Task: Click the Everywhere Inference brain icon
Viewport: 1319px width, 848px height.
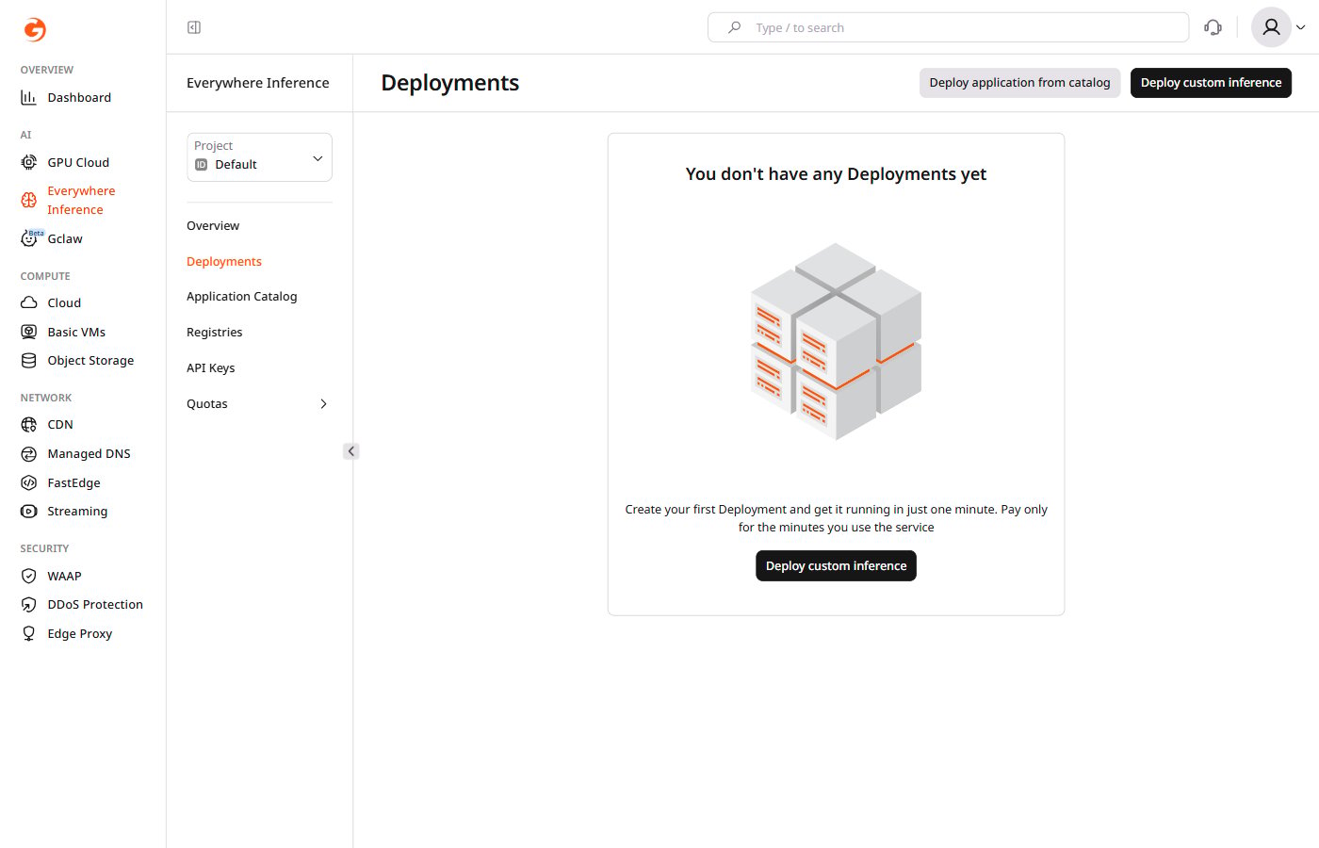Action: point(29,200)
